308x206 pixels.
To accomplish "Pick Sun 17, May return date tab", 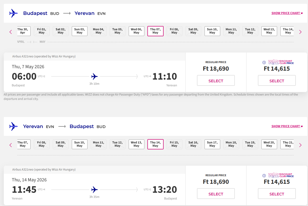I will pos(212,144).
